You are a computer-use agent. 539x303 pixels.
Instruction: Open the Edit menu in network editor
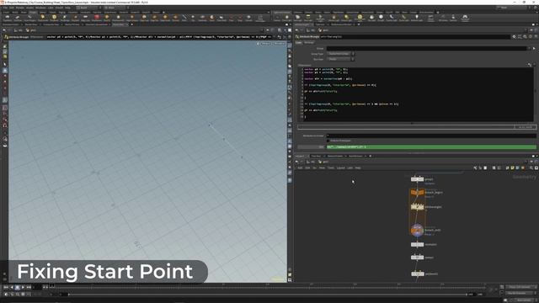(307, 167)
